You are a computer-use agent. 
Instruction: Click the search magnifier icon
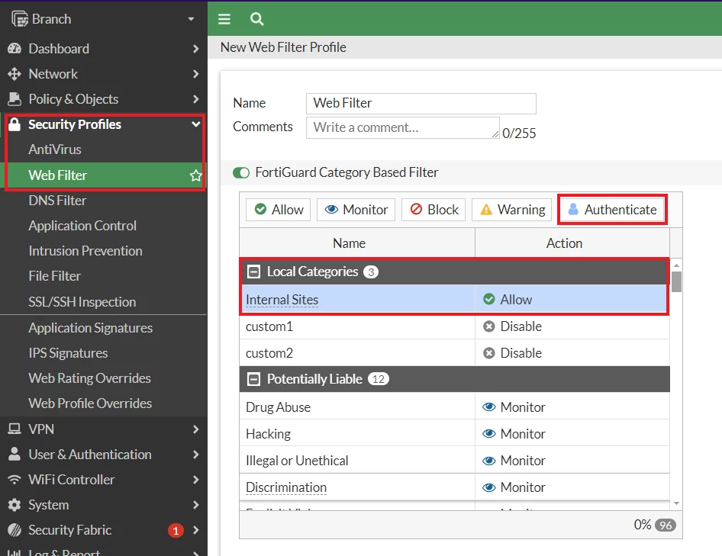pyautogui.click(x=256, y=19)
